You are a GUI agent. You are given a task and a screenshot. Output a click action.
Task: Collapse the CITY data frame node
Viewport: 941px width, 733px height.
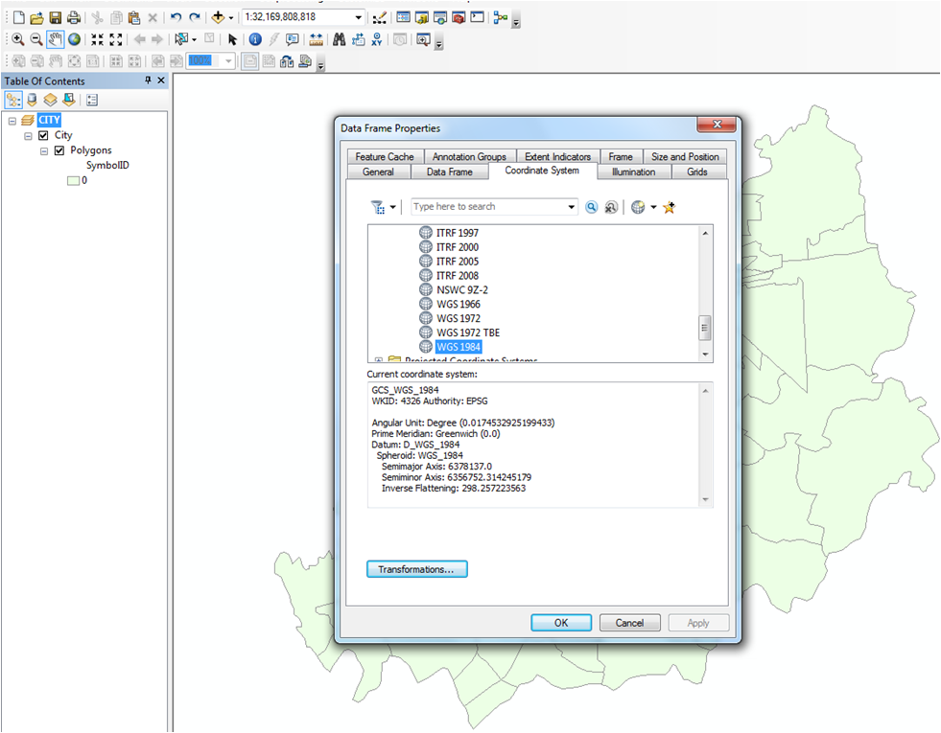click(12, 121)
